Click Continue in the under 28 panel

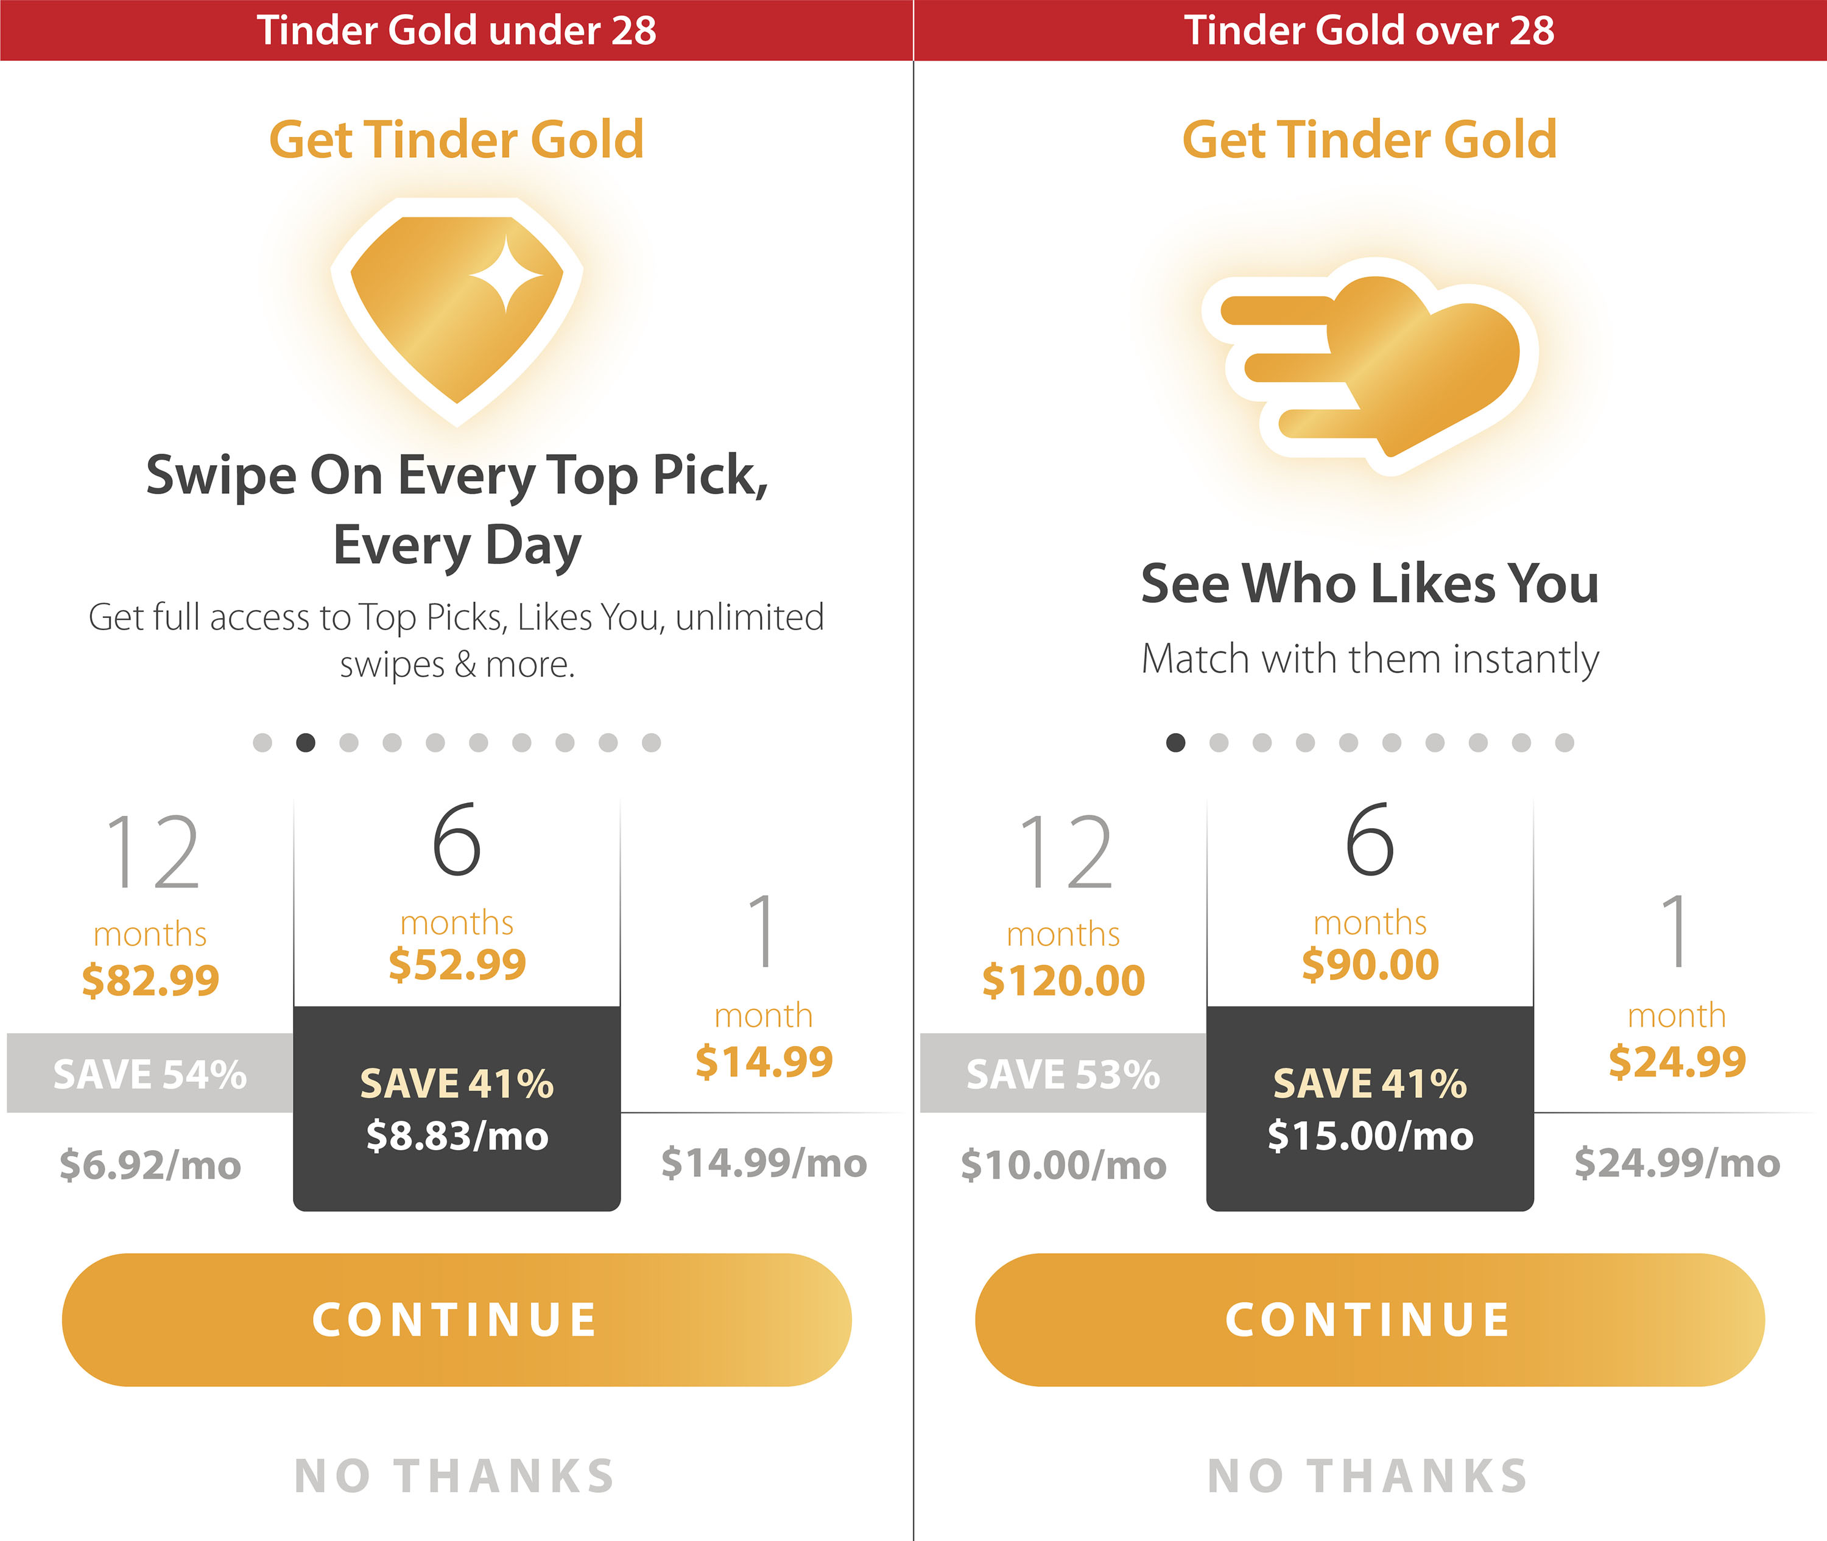pos(457,1319)
